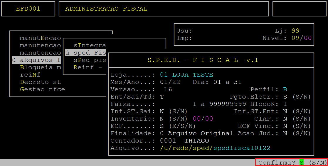Click the Mes/Ano value 01/22

click(170, 82)
